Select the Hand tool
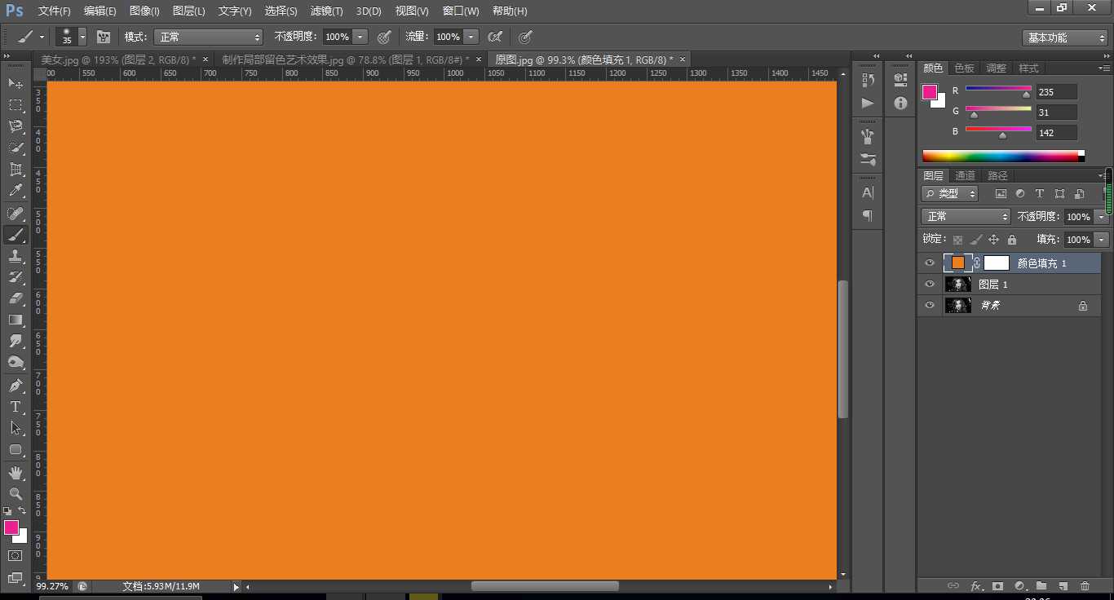Viewport: 1114px width, 600px height. pos(15,473)
